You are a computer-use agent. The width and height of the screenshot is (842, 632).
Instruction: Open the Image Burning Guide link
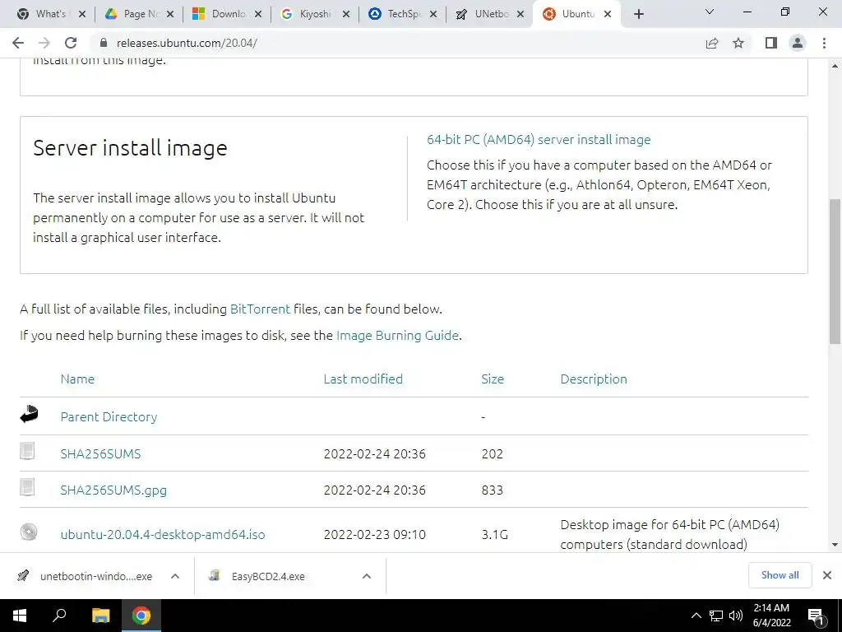tap(397, 336)
